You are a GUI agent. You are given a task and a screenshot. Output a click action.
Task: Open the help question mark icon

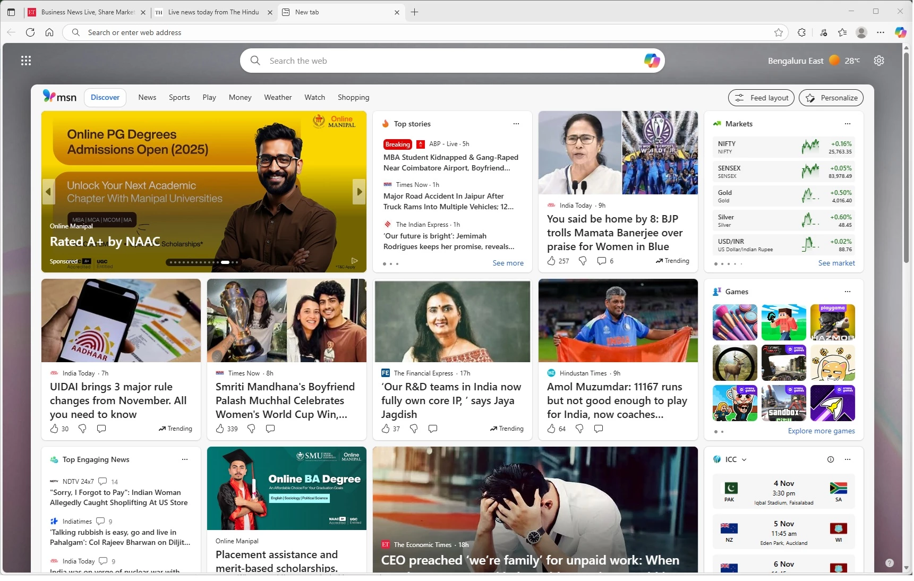(x=890, y=563)
